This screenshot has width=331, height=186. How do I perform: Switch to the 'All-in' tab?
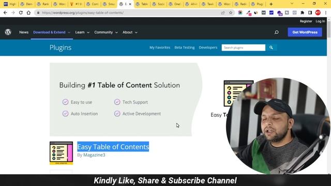point(191,4)
